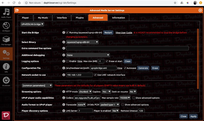Check Show advanced options beside Max sample rate
Image resolution: width=204 pixels, height=121 pixels.
tap(134, 98)
